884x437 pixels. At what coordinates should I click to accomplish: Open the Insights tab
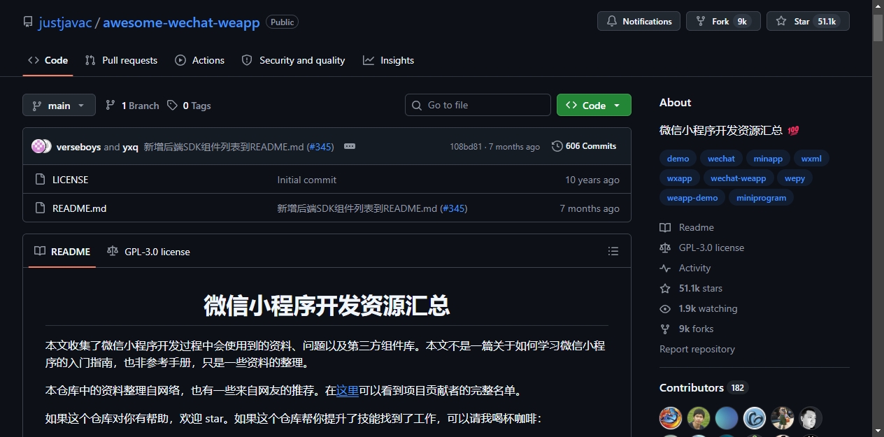tap(388, 60)
